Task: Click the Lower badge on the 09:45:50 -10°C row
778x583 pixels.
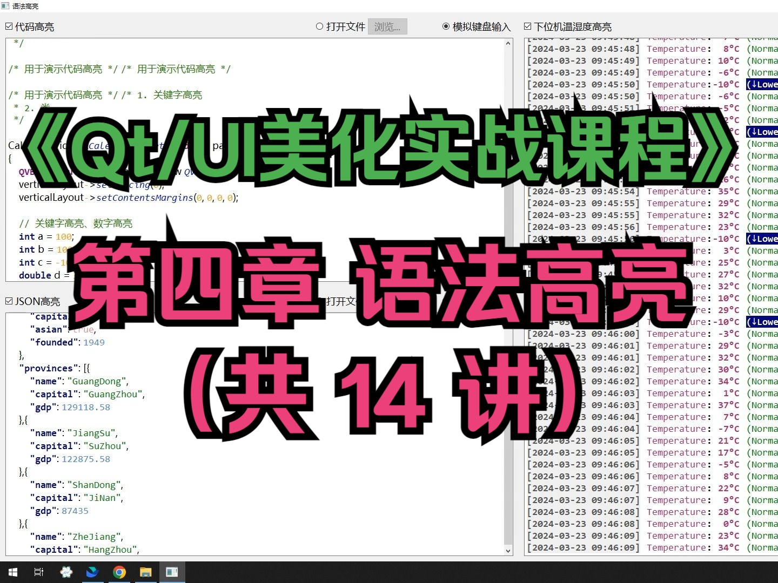Action: point(762,84)
